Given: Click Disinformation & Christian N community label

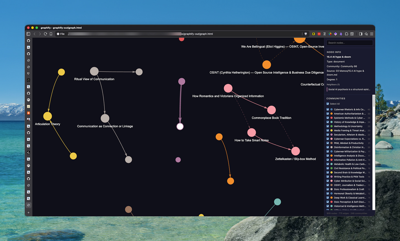Looking at the screenshot, I should click(x=349, y=147).
